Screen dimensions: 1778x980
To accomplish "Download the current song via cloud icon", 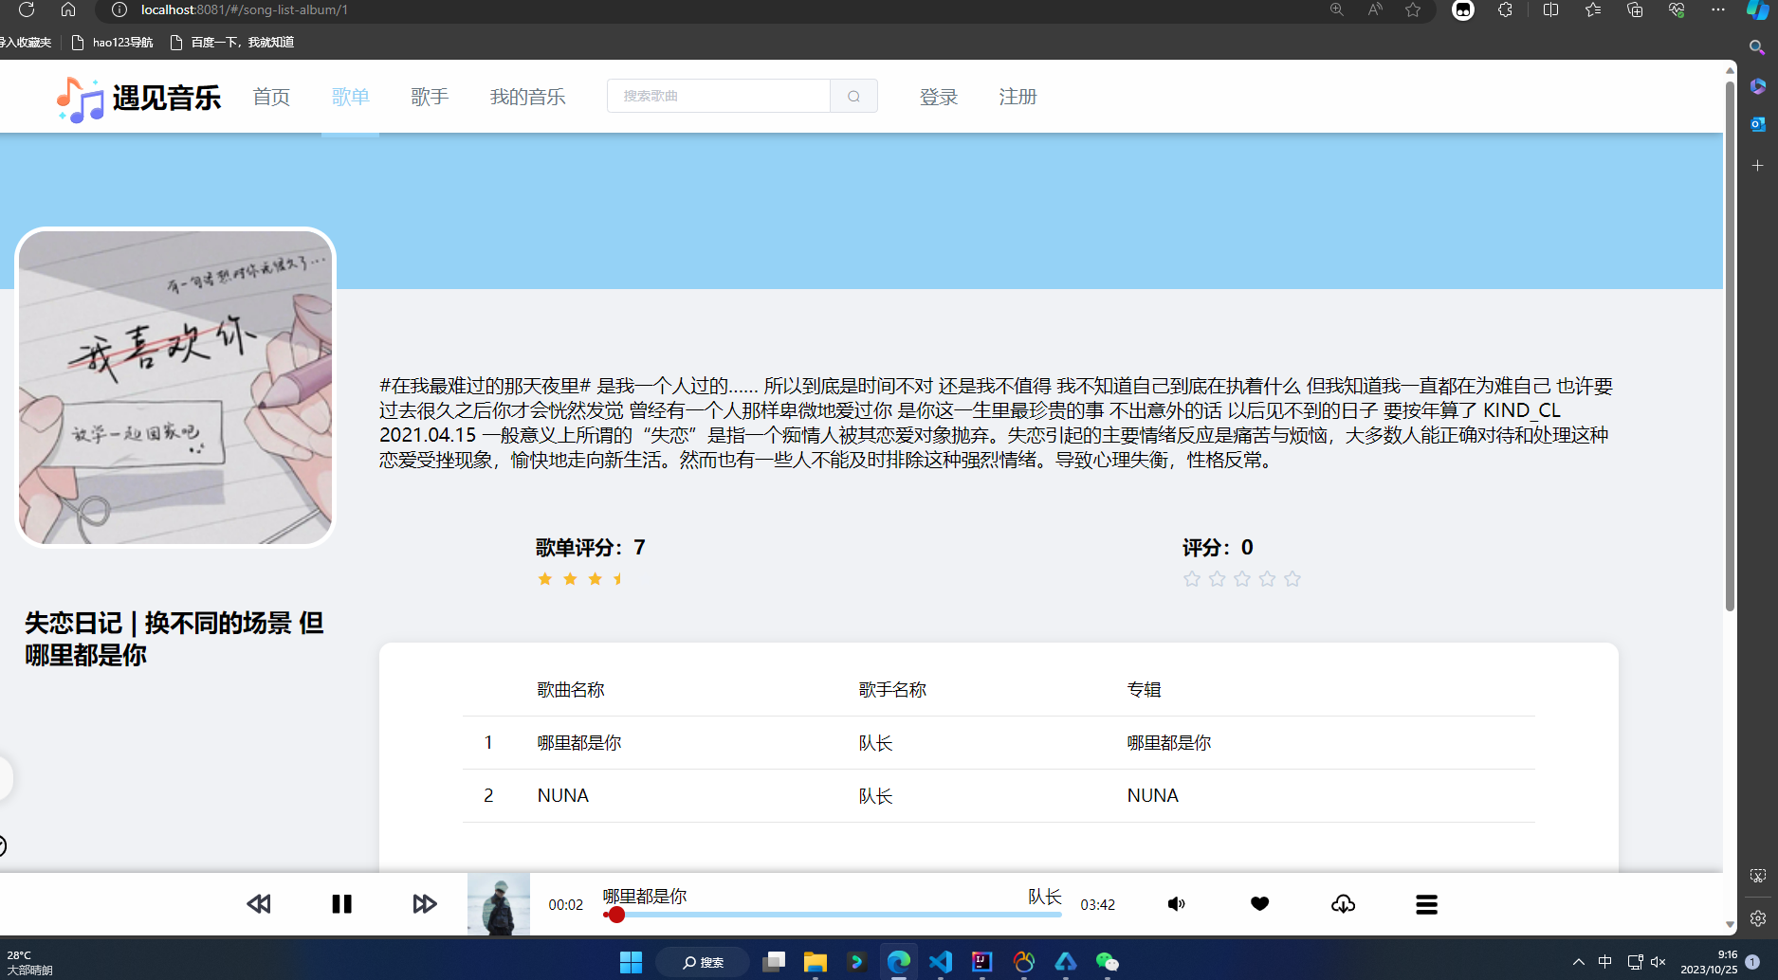I will click(1343, 904).
